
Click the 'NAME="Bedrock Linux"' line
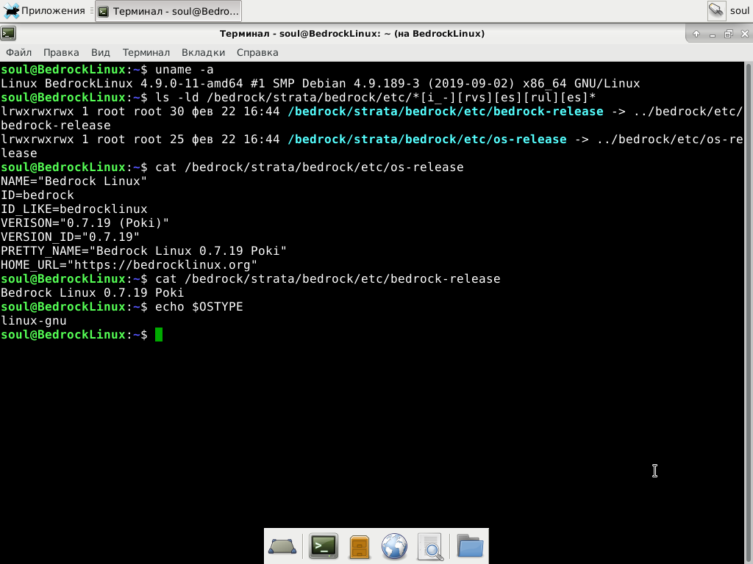pyautogui.click(x=74, y=181)
